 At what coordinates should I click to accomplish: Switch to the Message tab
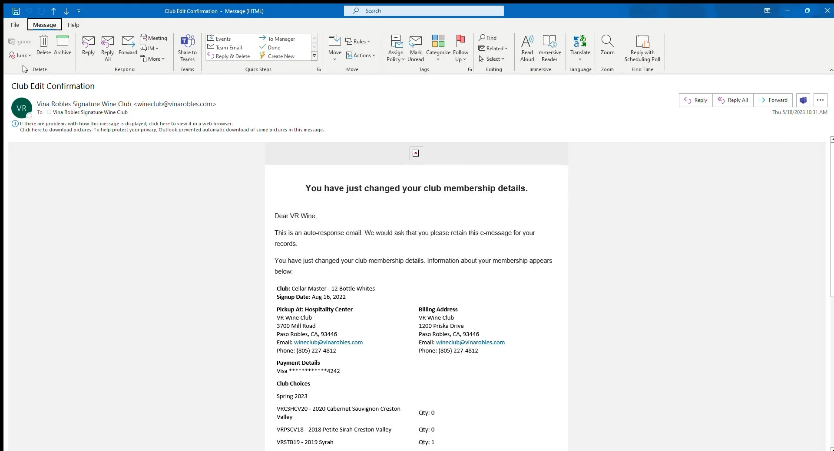[44, 25]
